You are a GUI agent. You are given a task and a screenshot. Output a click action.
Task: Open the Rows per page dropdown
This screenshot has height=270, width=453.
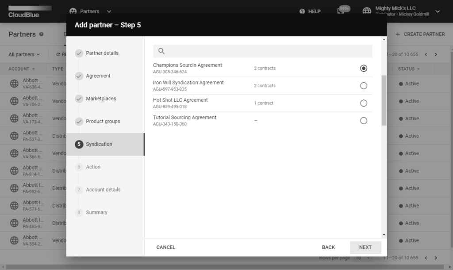[363, 257]
